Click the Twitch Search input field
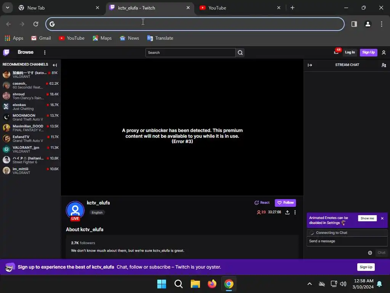 (190, 53)
